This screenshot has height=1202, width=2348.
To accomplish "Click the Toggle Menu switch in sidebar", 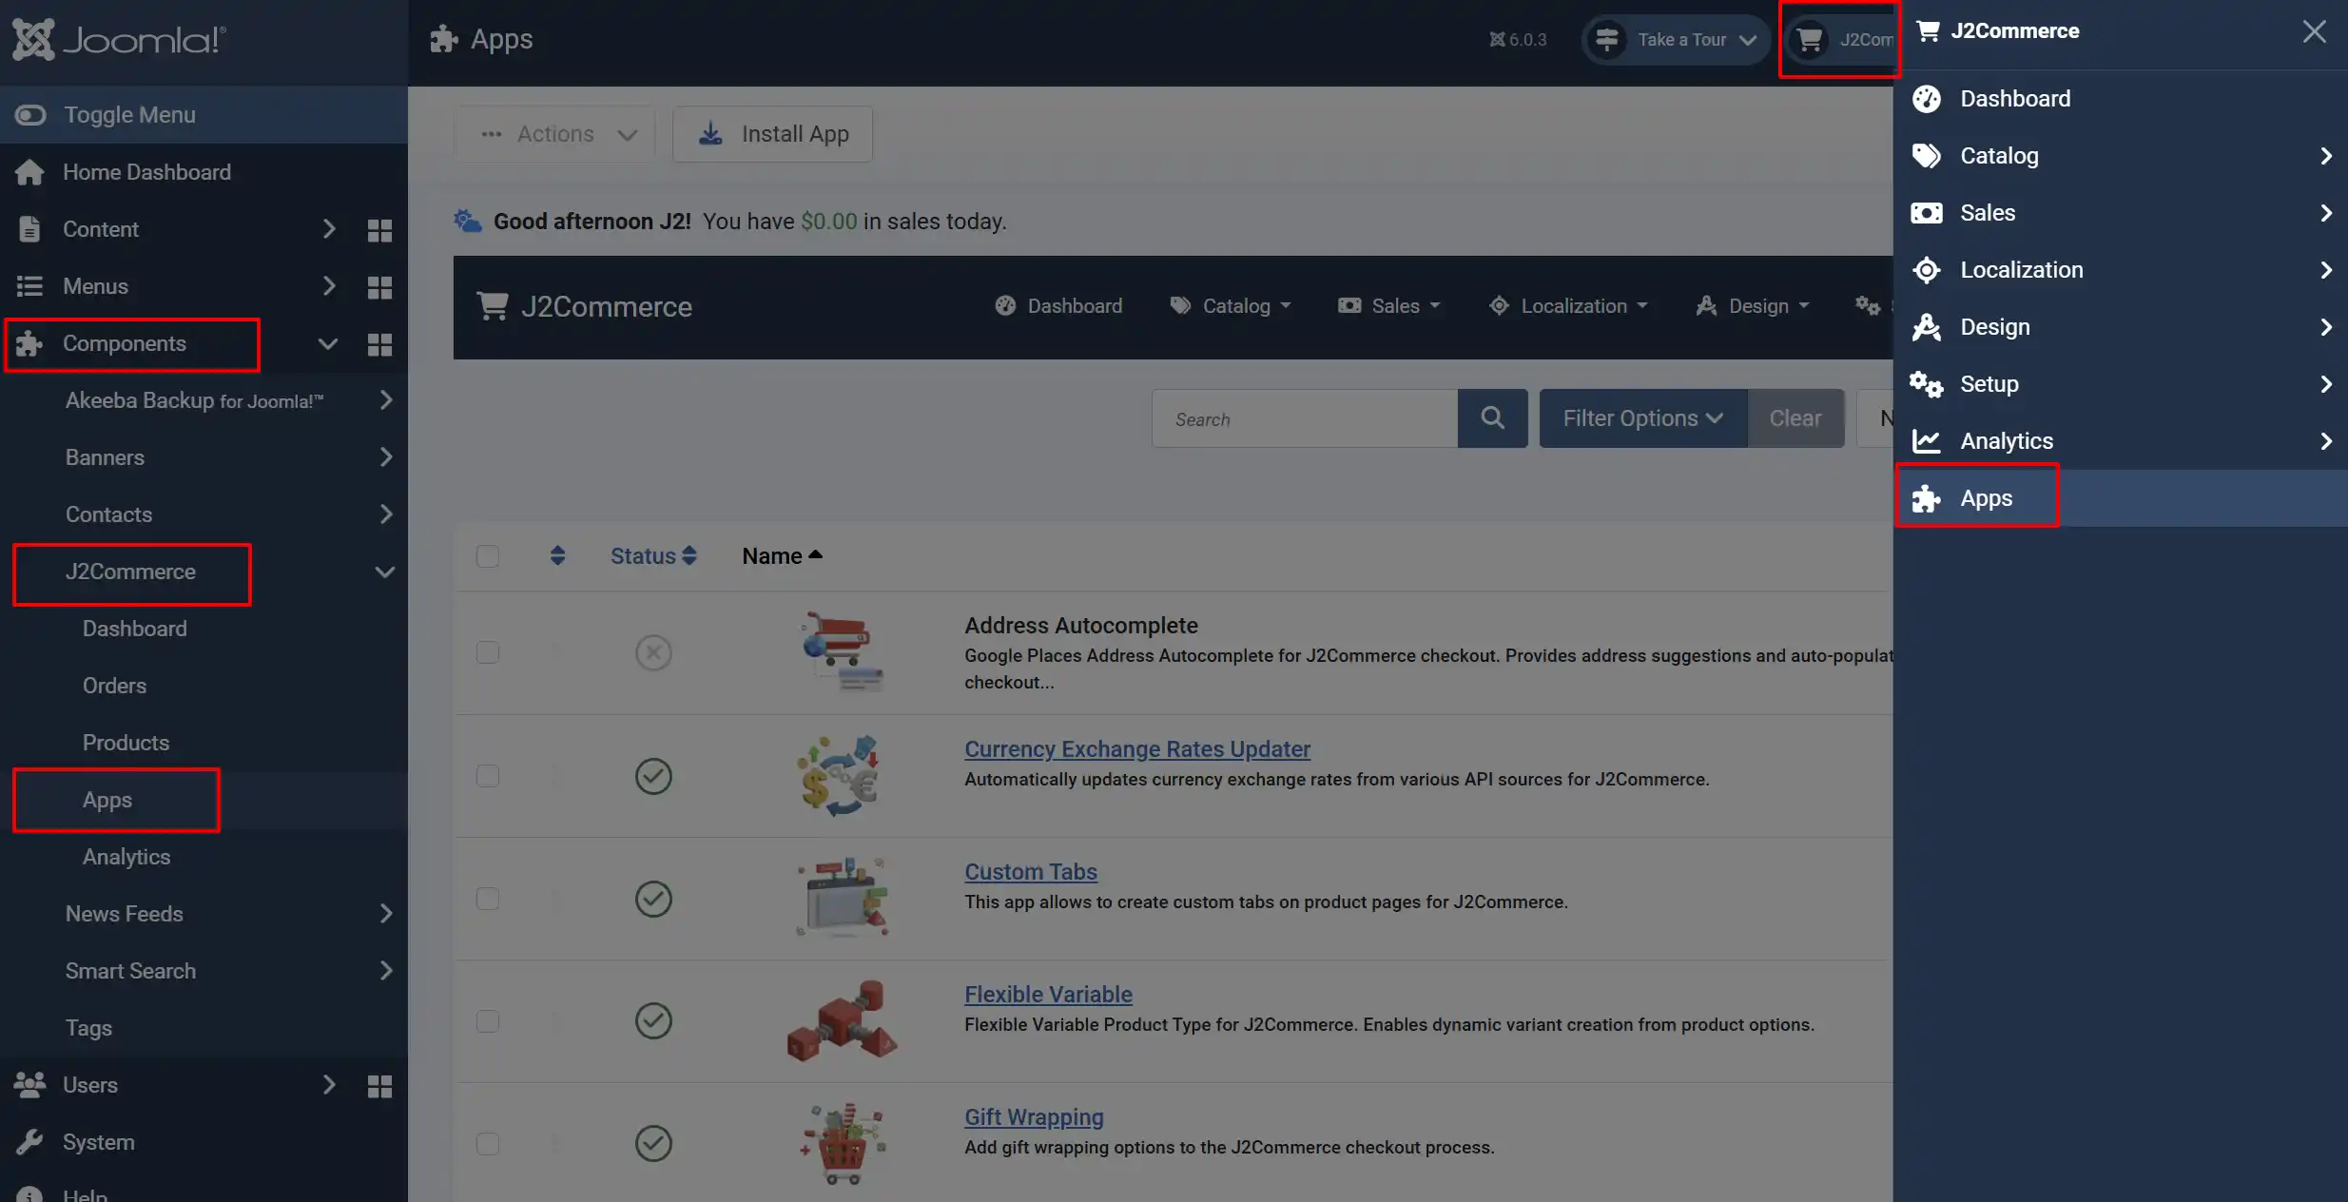I will 30,115.
